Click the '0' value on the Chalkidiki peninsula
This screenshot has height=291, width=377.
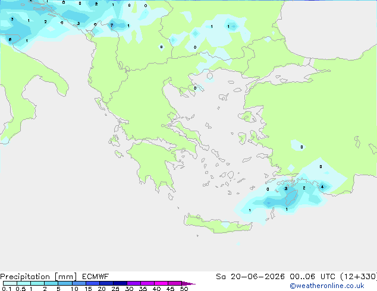tap(195, 88)
